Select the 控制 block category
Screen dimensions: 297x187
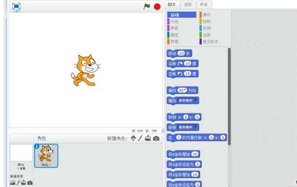(207, 22)
